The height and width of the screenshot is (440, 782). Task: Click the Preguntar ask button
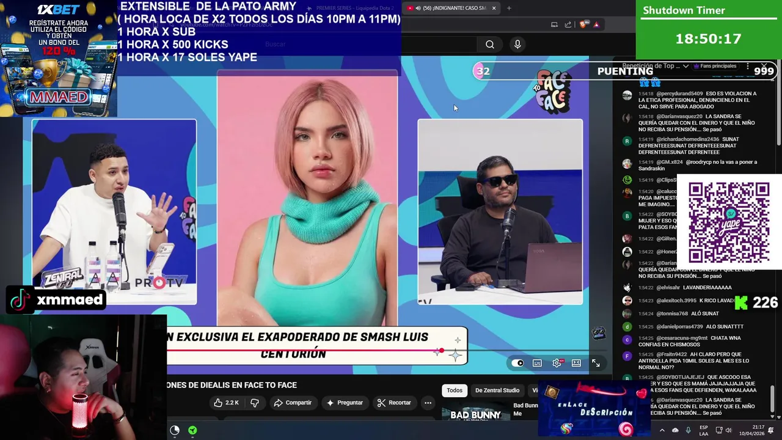click(x=345, y=403)
